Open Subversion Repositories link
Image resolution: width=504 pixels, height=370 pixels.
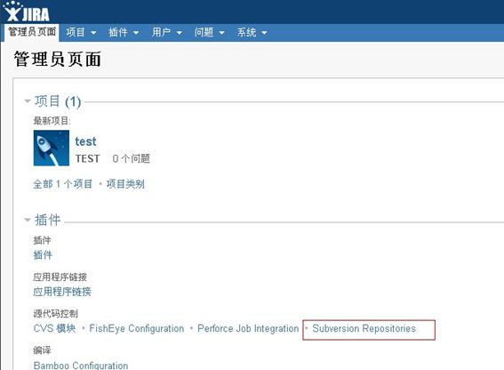point(364,328)
